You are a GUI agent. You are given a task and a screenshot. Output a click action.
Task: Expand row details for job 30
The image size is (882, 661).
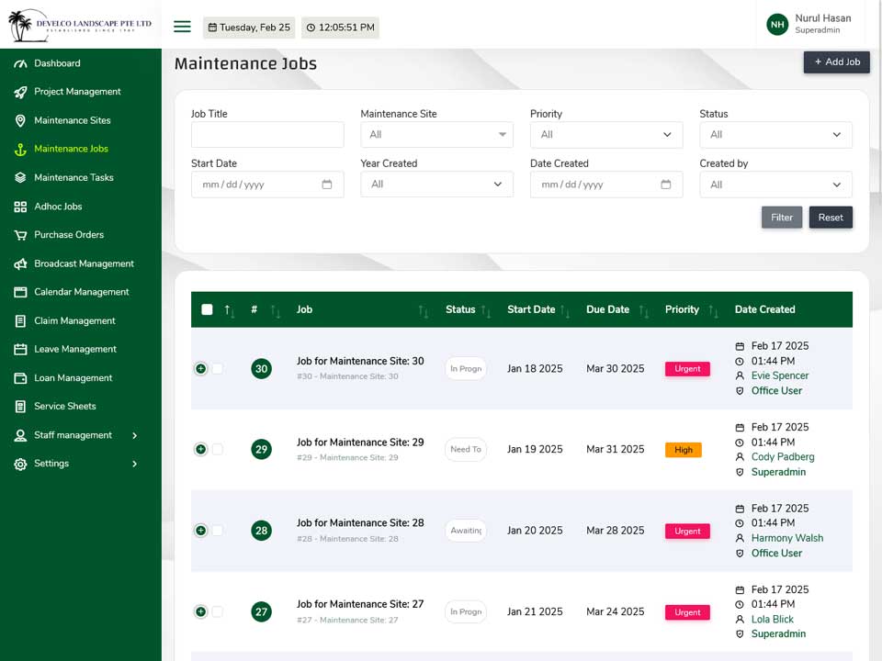(200, 369)
